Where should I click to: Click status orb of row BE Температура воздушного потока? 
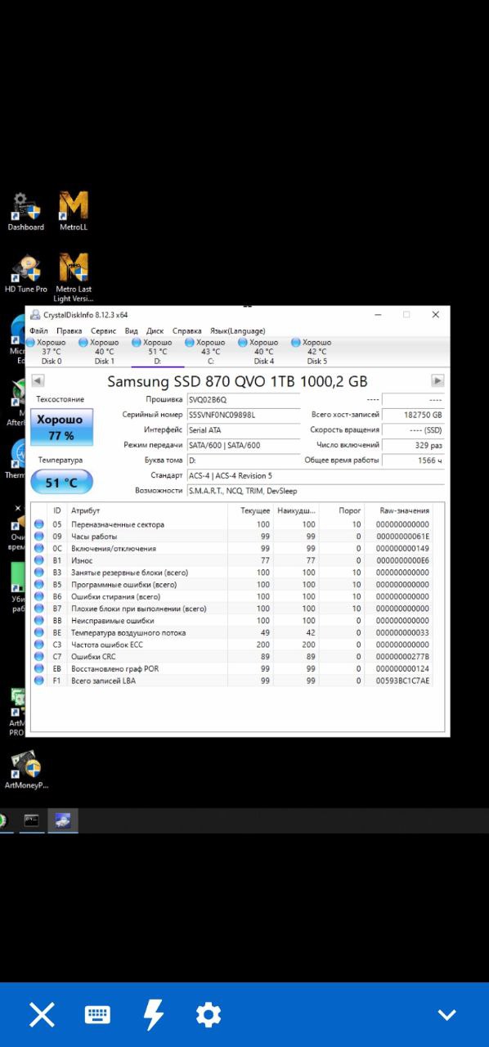click(x=39, y=633)
